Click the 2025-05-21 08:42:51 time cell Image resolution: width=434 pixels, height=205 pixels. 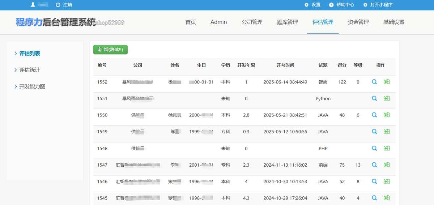click(285, 115)
